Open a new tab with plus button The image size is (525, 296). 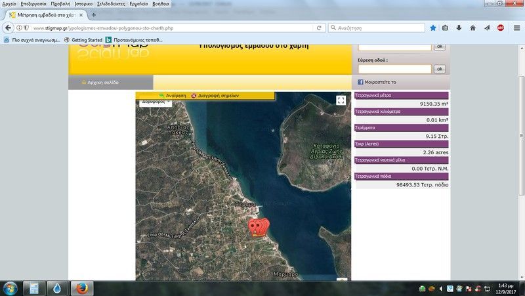pos(93,14)
